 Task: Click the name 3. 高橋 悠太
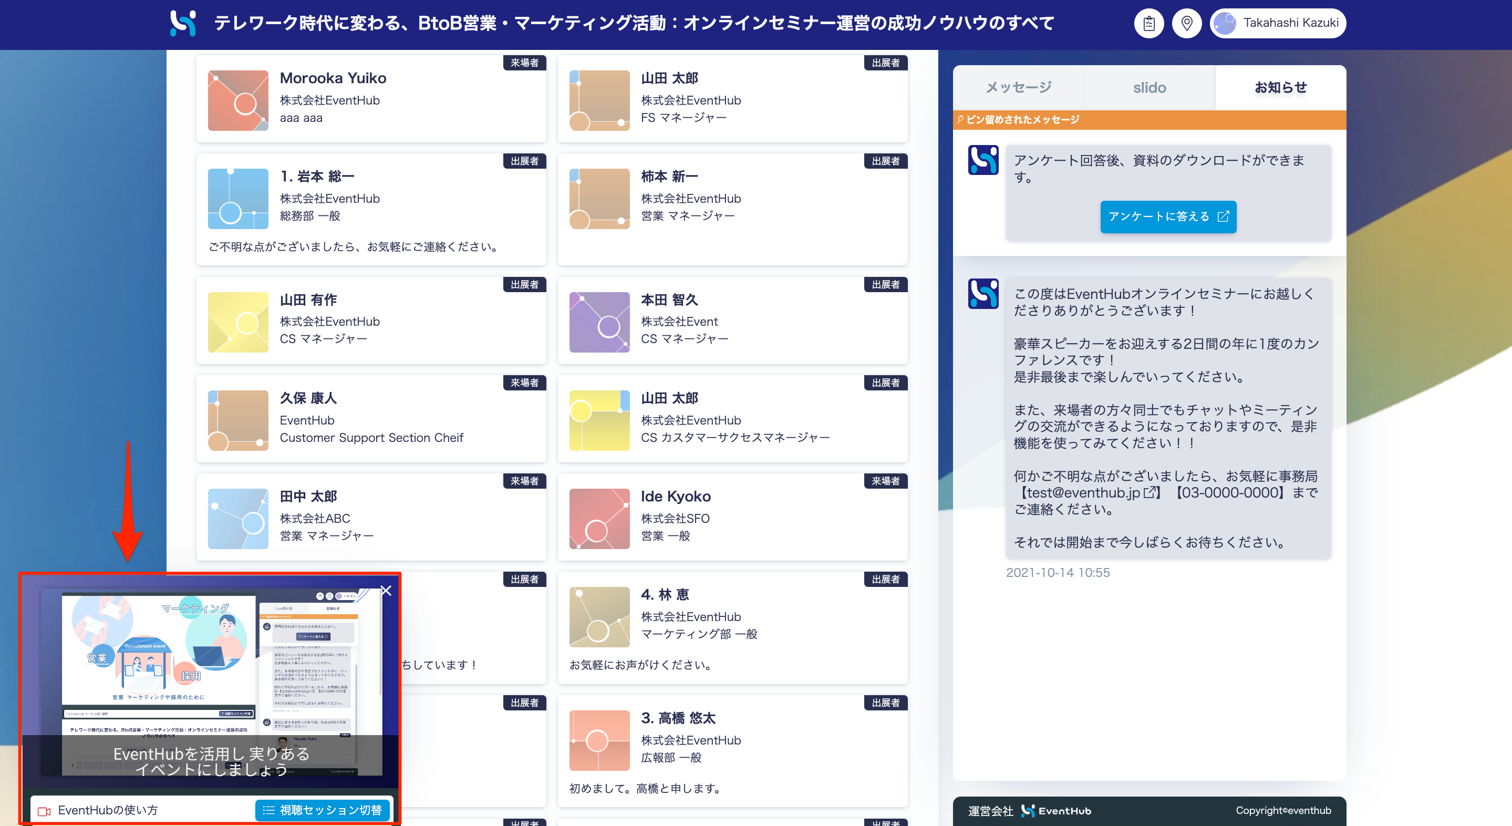pyautogui.click(x=678, y=718)
